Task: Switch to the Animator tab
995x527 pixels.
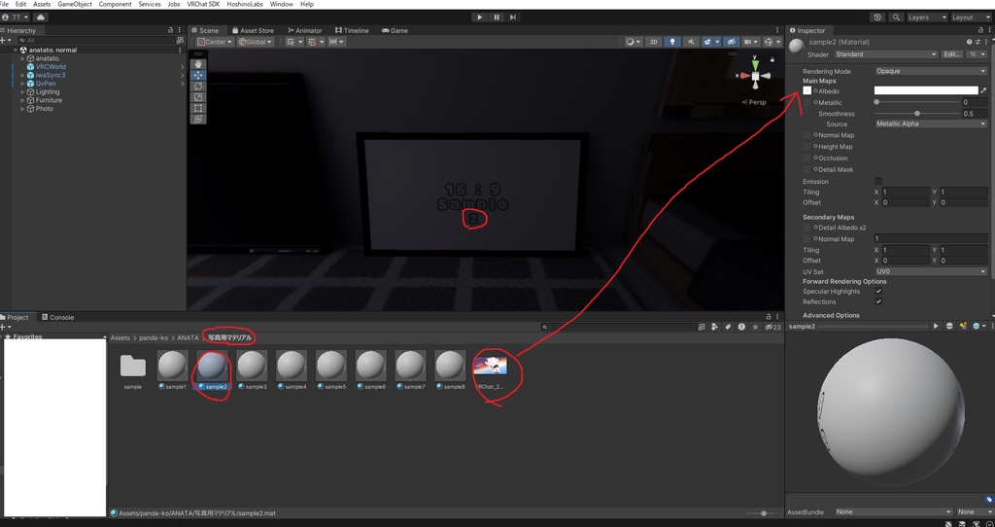Action: click(304, 30)
